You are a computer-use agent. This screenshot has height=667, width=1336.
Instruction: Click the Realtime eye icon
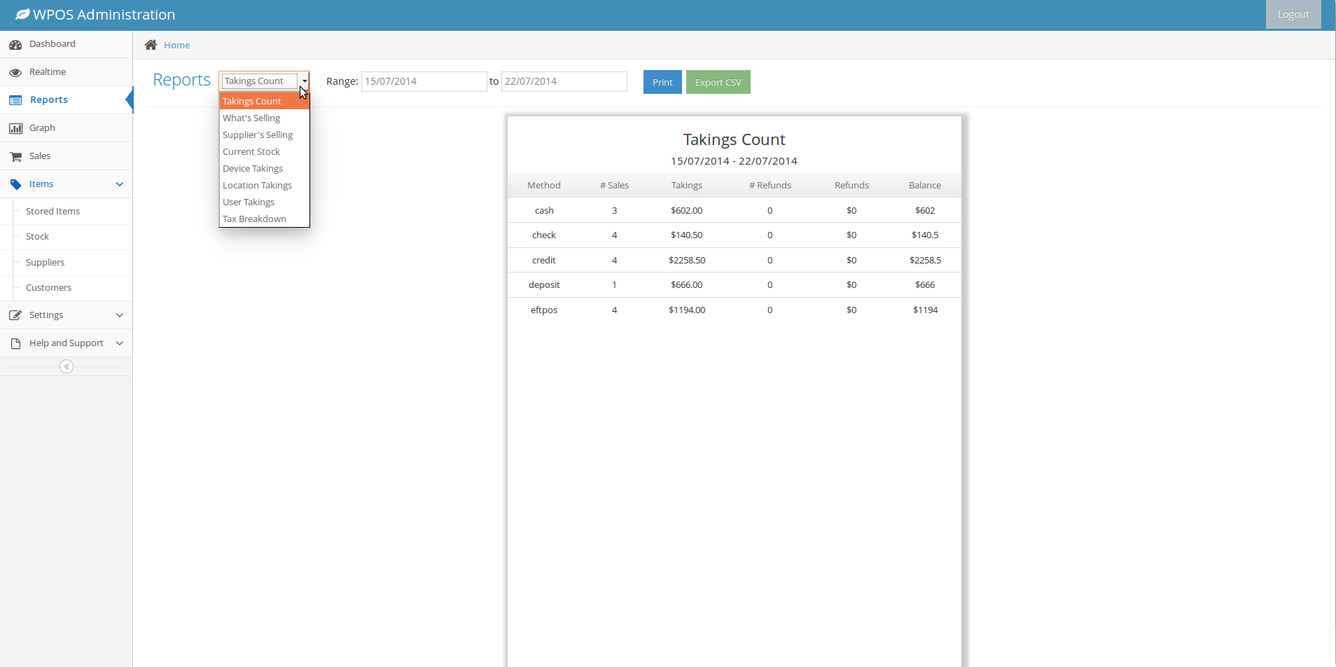[15, 73]
